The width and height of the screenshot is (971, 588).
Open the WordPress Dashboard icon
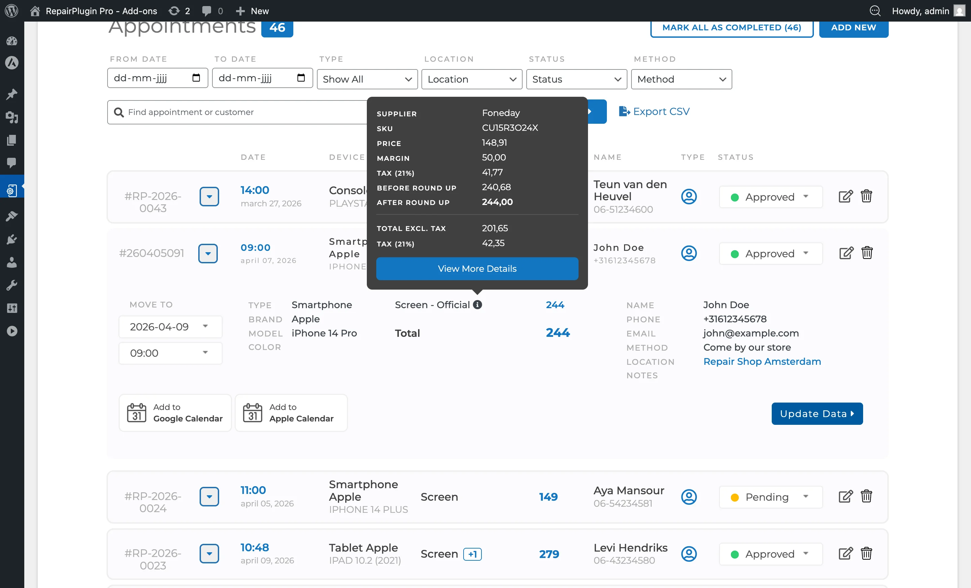pyautogui.click(x=12, y=40)
